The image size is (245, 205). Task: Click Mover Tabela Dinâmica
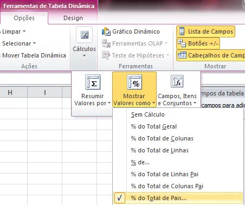pos(34,55)
